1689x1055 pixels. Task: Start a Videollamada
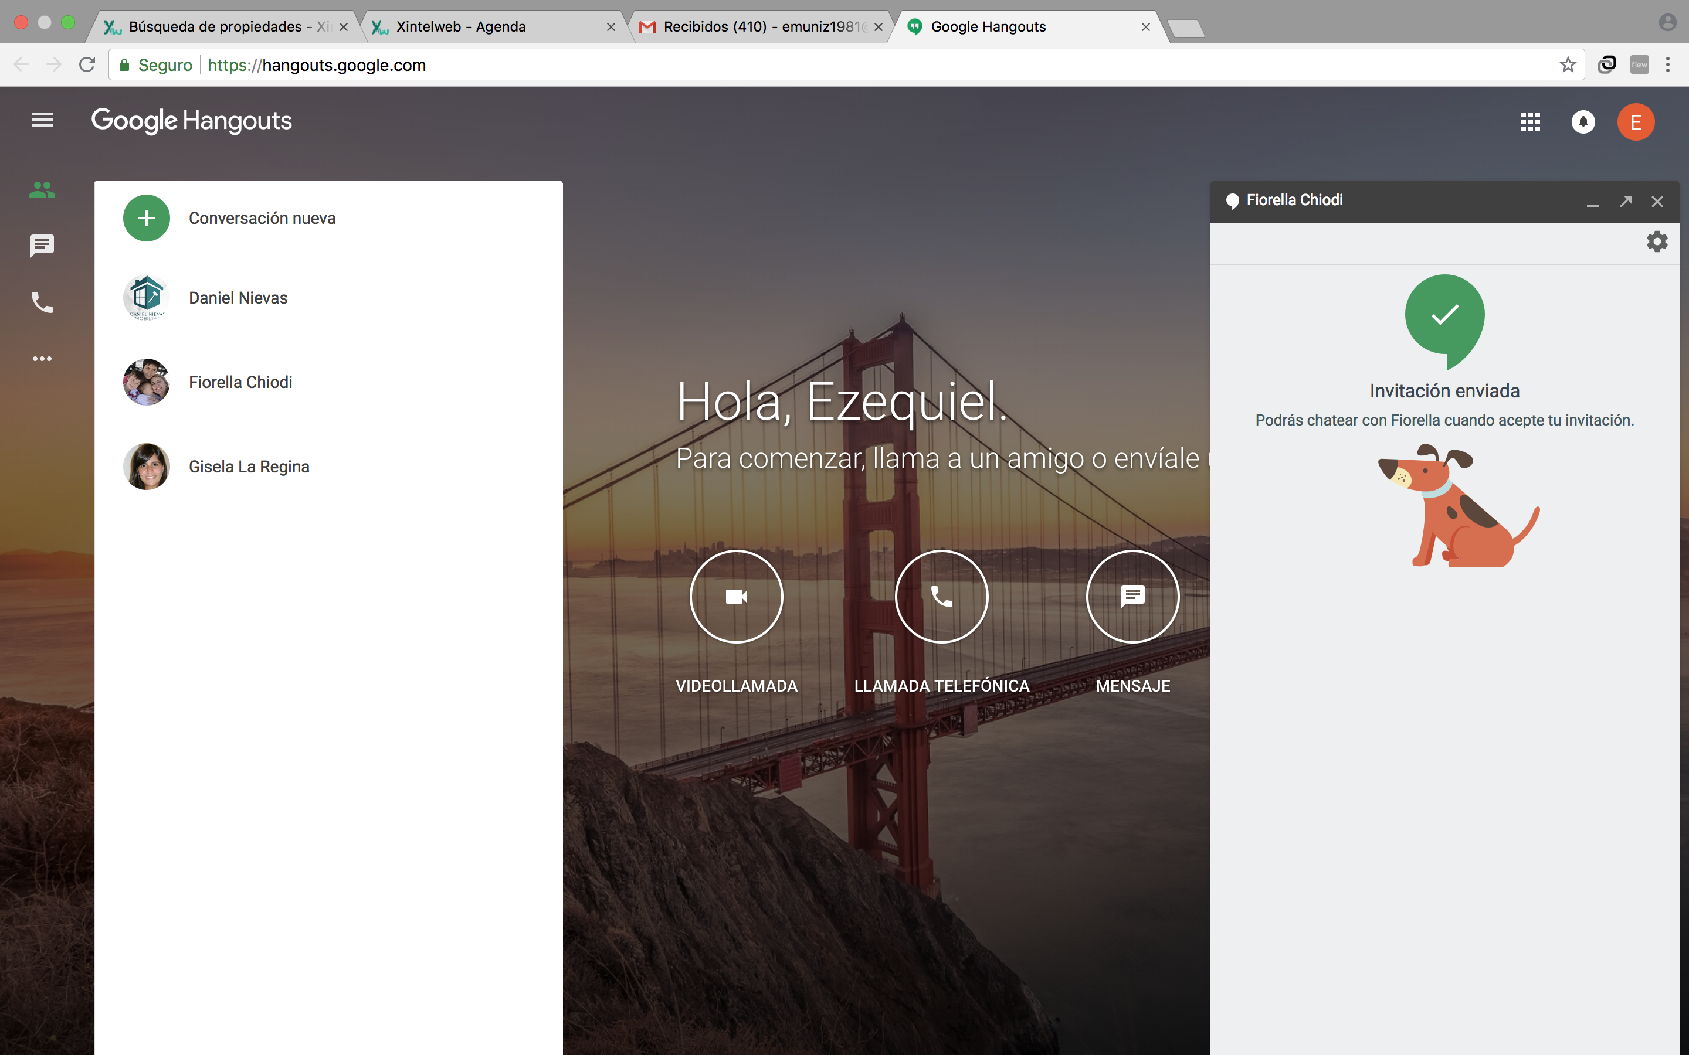(737, 597)
